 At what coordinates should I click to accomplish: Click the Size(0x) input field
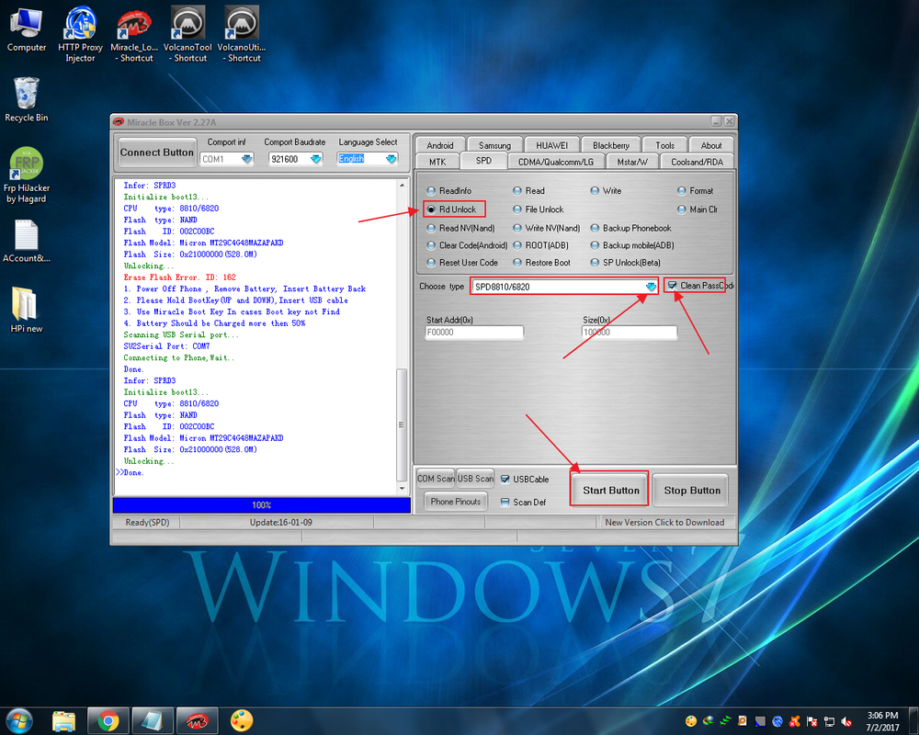pyautogui.click(x=630, y=333)
